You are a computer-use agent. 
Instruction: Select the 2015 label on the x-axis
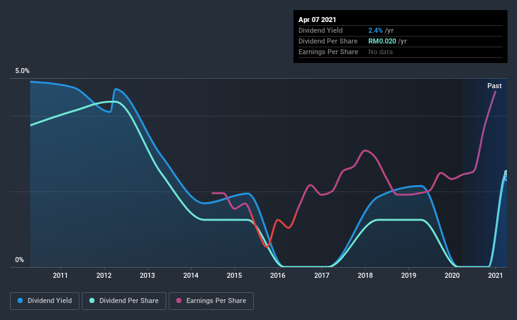pyautogui.click(x=234, y=275)
